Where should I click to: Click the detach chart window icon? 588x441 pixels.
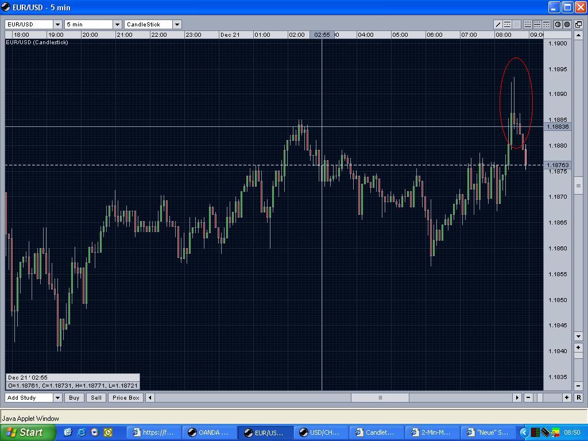coord(579,24)
